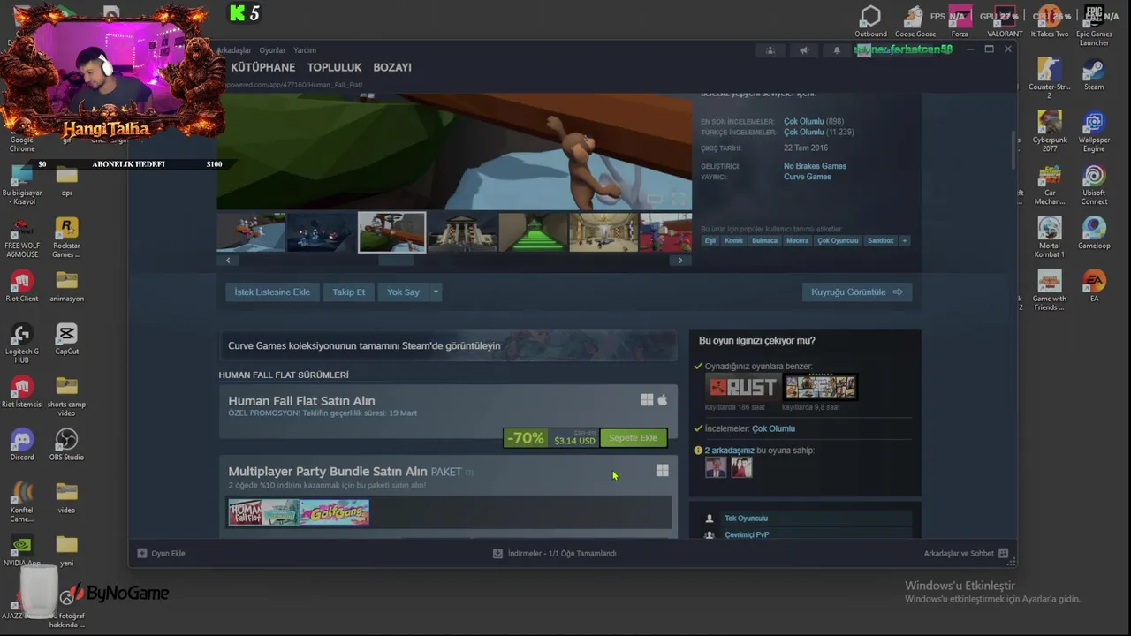This screenshot has height=636, width=1131.
Task: Open the CapCut desktop shortcut
Action: tap(66, 338)
